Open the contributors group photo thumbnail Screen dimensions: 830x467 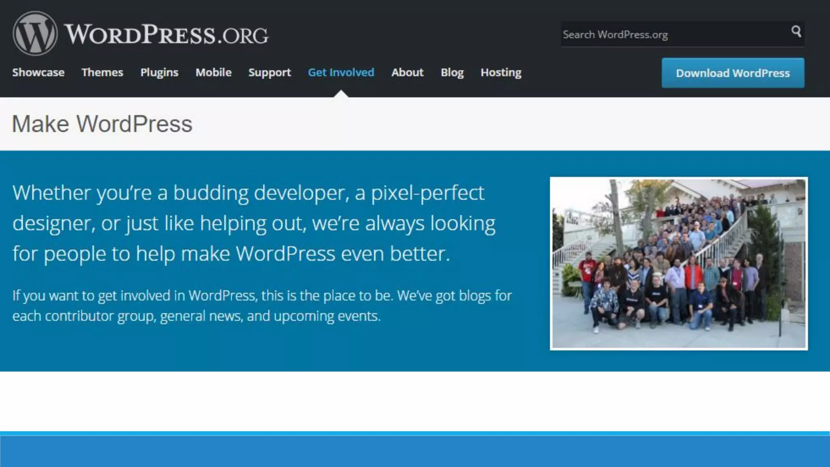679,263
